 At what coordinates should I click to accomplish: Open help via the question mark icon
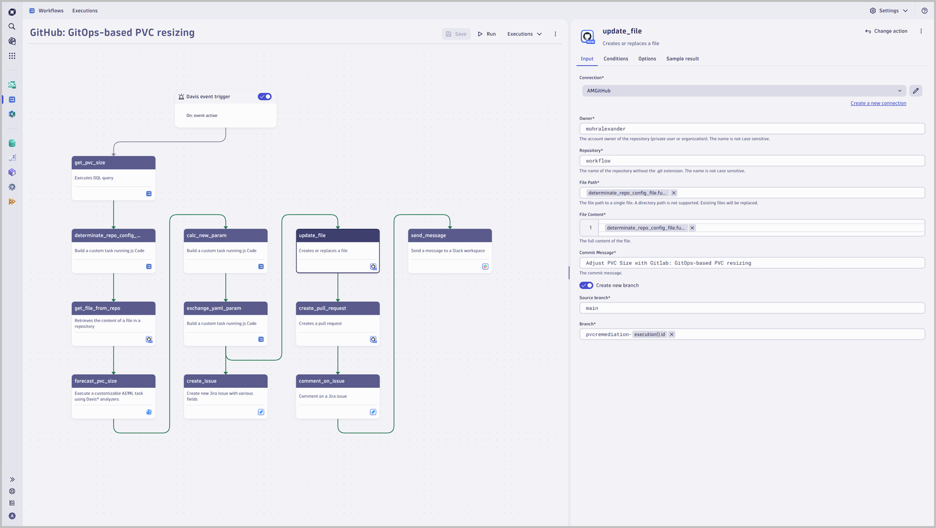[x=924, y=11]
